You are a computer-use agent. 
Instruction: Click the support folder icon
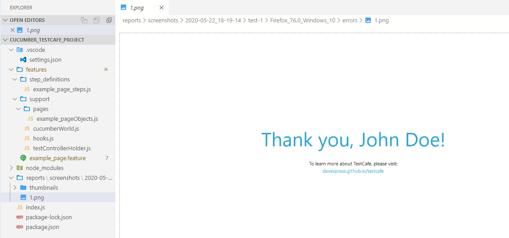[23, 99]
